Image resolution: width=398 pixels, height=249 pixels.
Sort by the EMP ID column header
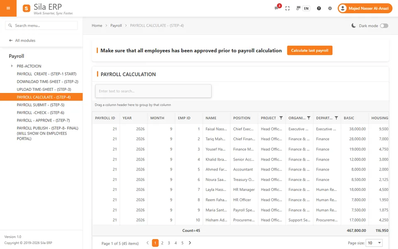(x=189, y=118)
